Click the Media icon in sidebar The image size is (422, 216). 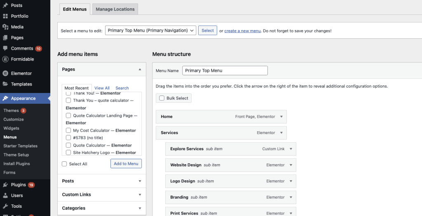click(x=5, y=27)
